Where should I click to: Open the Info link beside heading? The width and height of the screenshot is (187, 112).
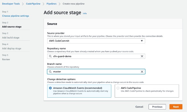85,13
